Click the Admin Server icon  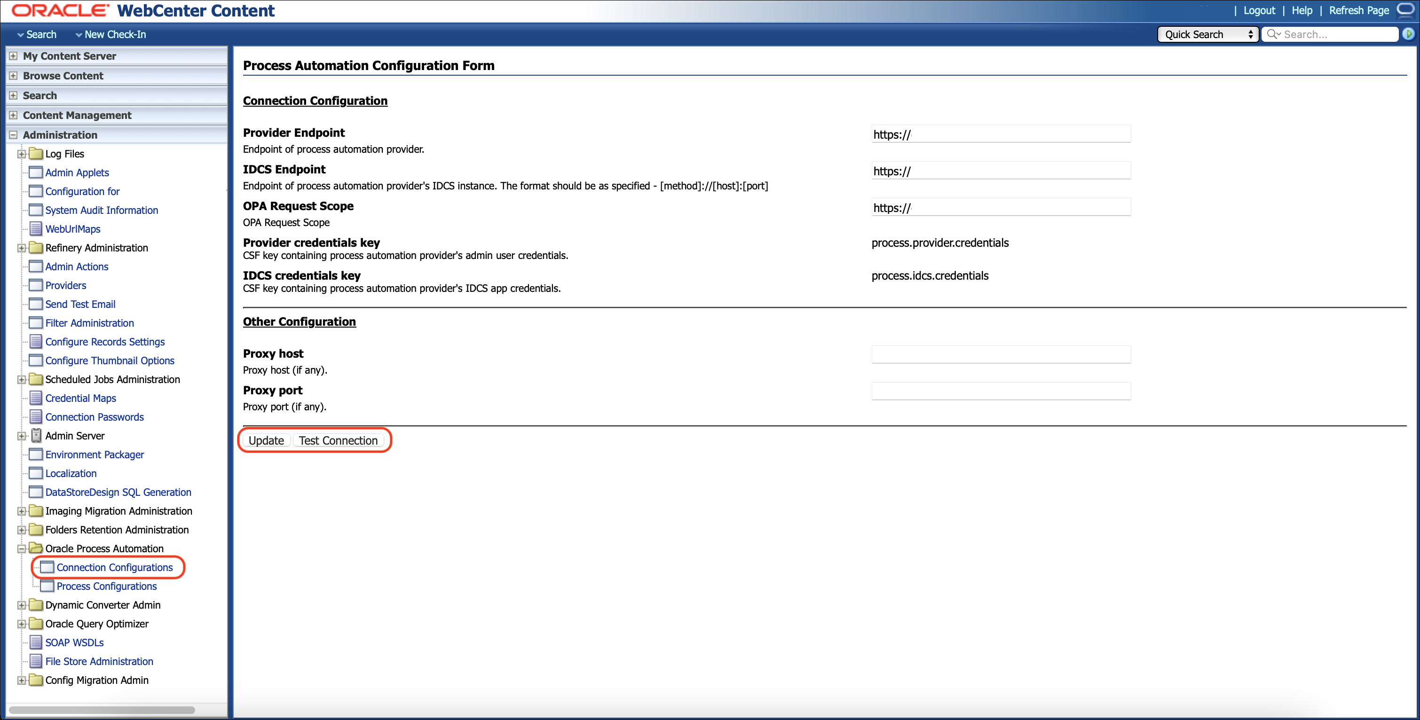36,436
